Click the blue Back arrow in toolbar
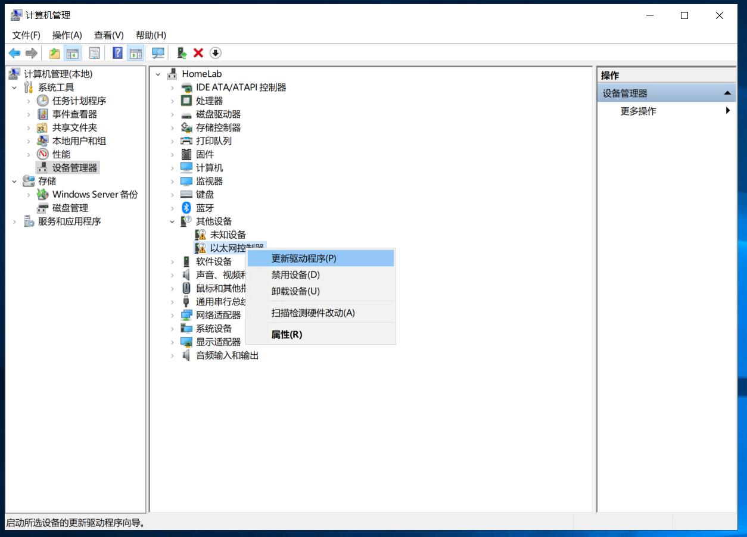 pos(14,53)
